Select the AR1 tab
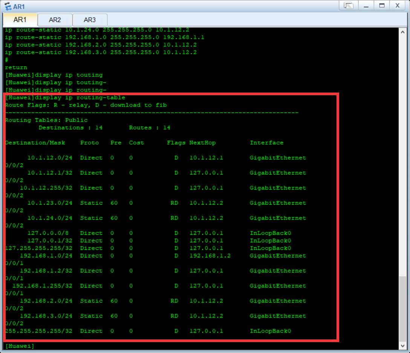This screenshot has width=410, height=353. [20, 20]
